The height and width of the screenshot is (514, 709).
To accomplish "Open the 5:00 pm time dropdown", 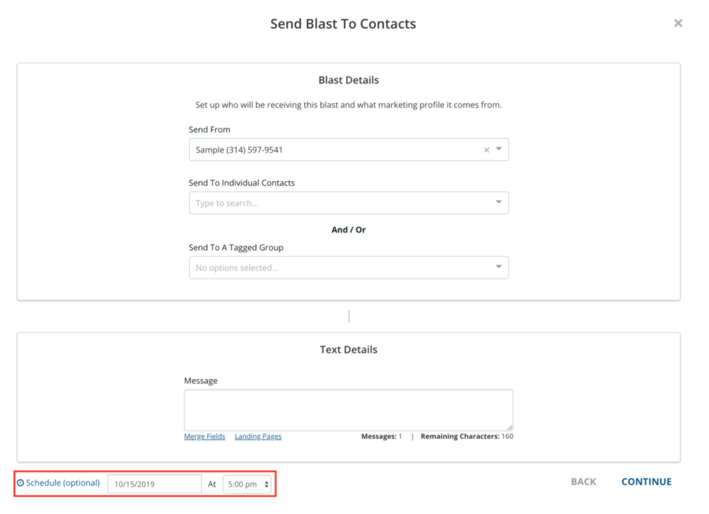I will click(x=247, y=484).
